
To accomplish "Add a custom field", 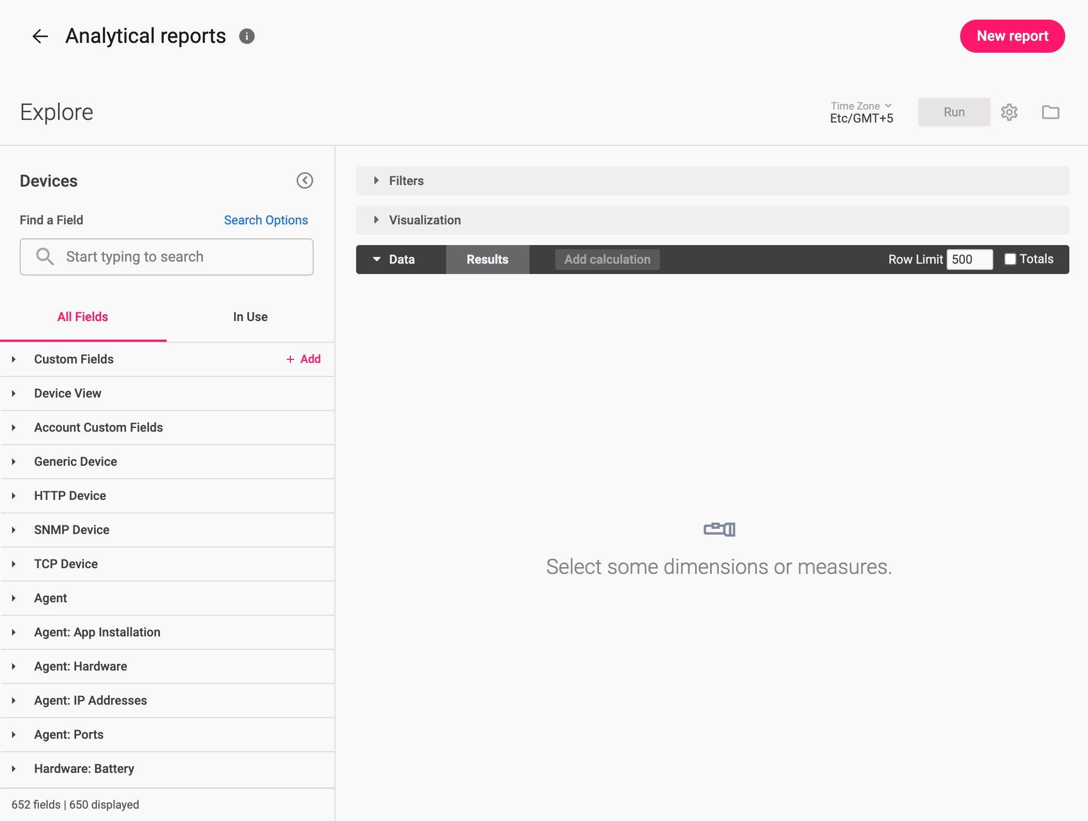I will pyautogui.click(x=304, y=359).
